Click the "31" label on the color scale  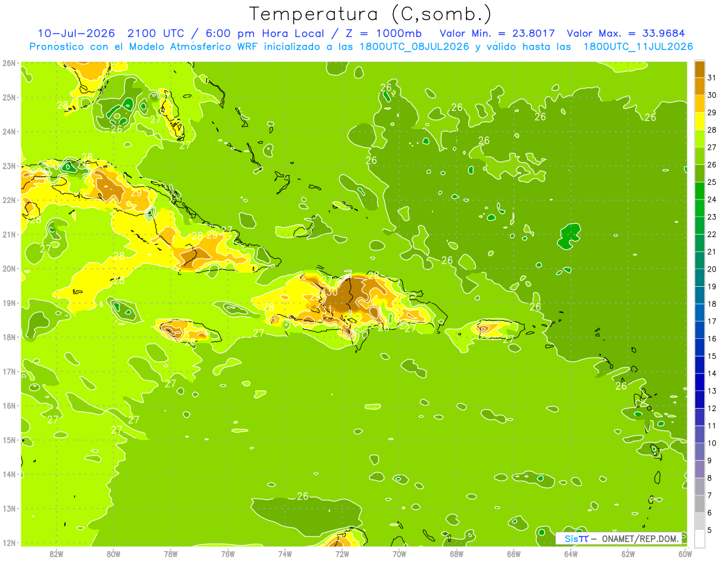(712, 77)
